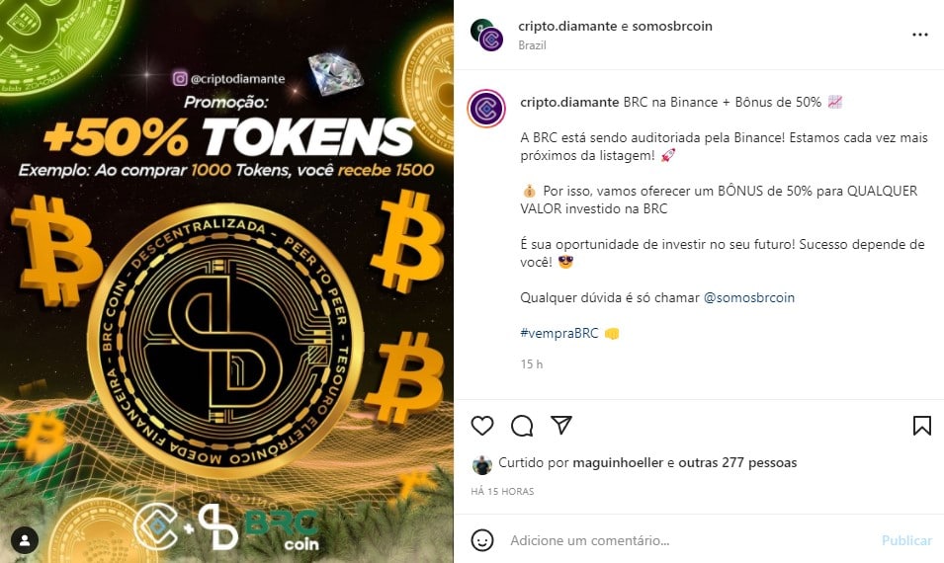The image size is (944, 563).
Task: Open maguinhoeller profile in likes
Action: point(618,462)
